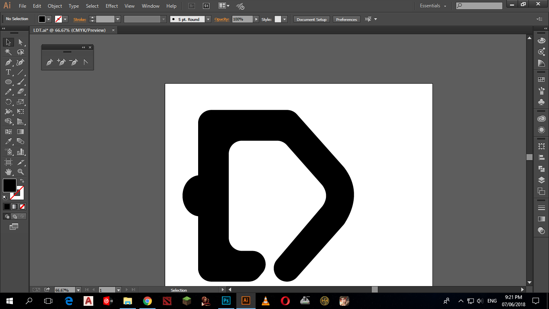The width and height of the screenshot is (549, 309).
Task: Select the Scale tool
Action: click(x=20, y=102)
